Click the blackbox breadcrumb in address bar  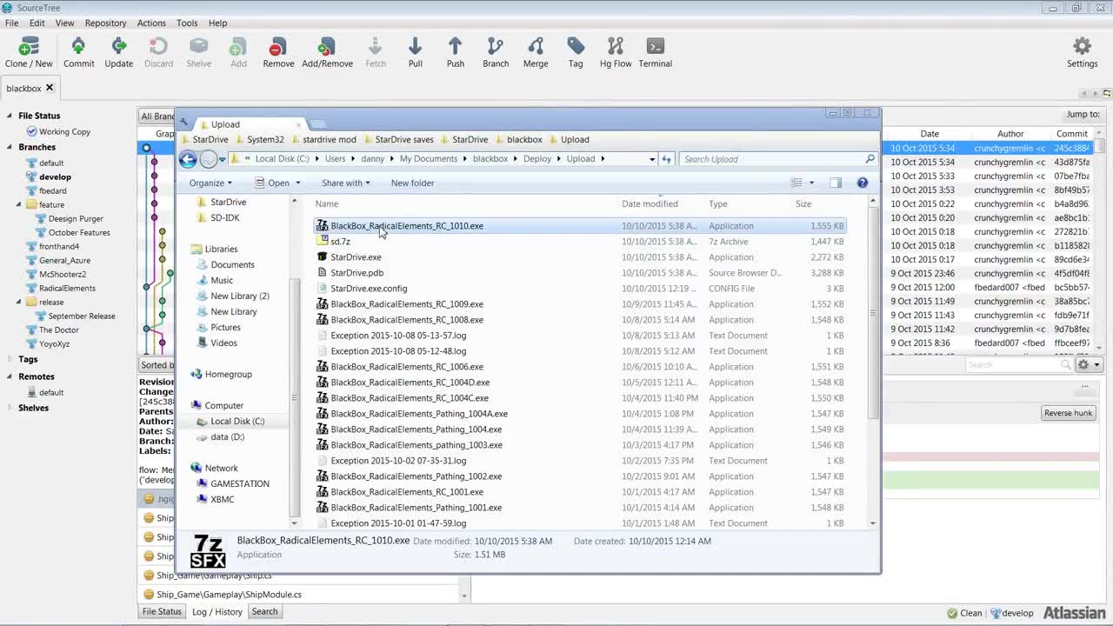click(x=490, y=159)
